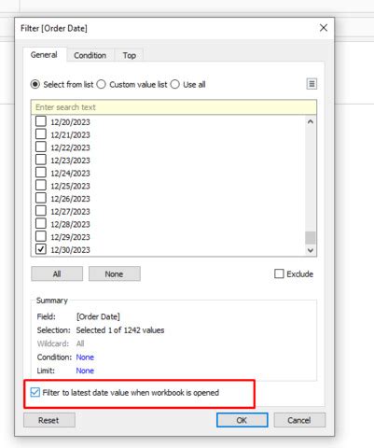Choose the 'Use all' radio option
Image resolution: width=374 pixels, height=448 pixels.
(175, 84)
